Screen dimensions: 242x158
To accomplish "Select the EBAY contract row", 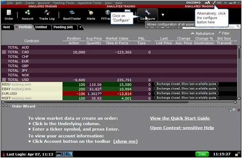I will pos(32,89).
